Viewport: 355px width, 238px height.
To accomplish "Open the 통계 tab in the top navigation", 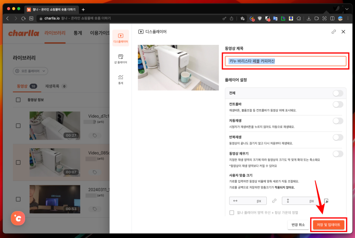I will tap(78, 33).
